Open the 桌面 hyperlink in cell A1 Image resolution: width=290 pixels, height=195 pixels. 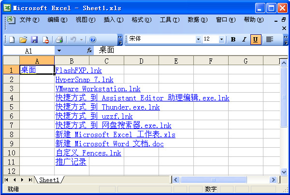(28, 70)
